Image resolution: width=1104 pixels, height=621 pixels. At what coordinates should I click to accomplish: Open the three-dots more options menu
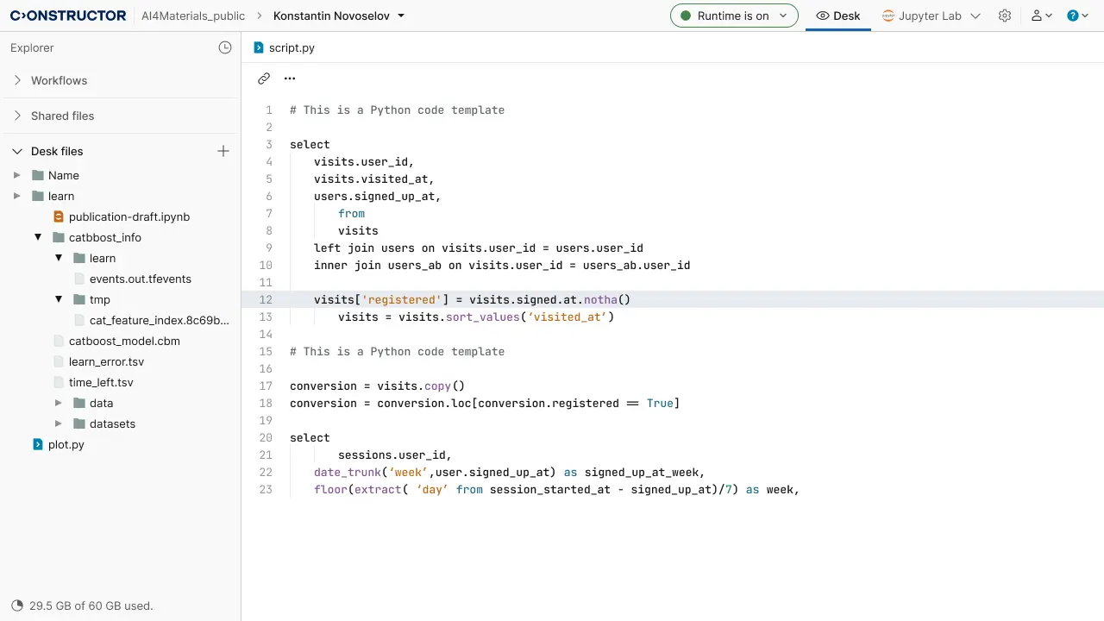coord(290,78)
